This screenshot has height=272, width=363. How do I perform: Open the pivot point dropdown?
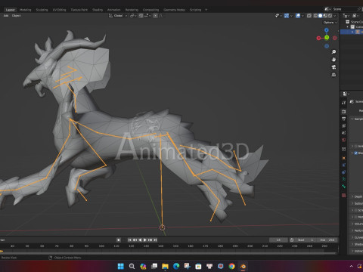click(133, 16)
